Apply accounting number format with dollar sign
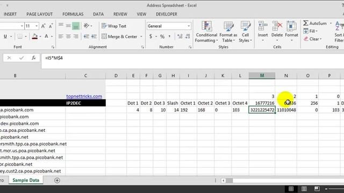344x193 pixels. (150, 36)
